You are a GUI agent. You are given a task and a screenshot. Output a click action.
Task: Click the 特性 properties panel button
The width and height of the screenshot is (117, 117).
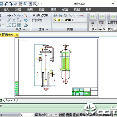click(102, 20)
